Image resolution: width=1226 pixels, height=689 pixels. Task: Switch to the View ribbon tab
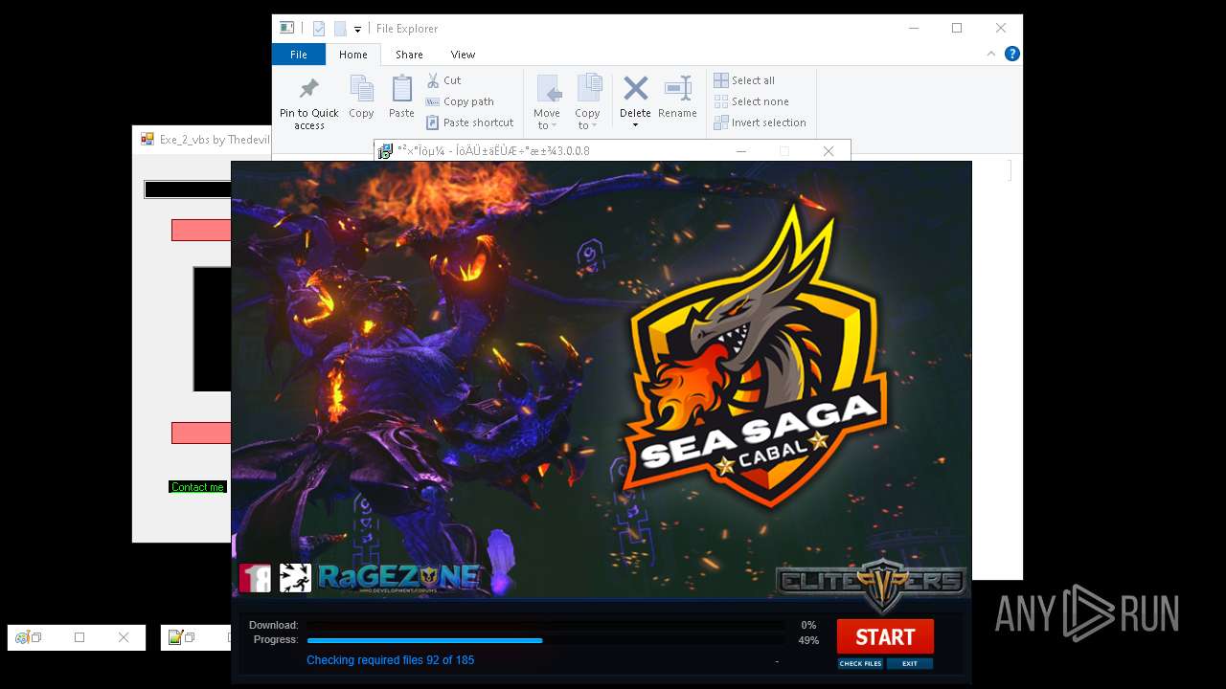tap(463, 55)
